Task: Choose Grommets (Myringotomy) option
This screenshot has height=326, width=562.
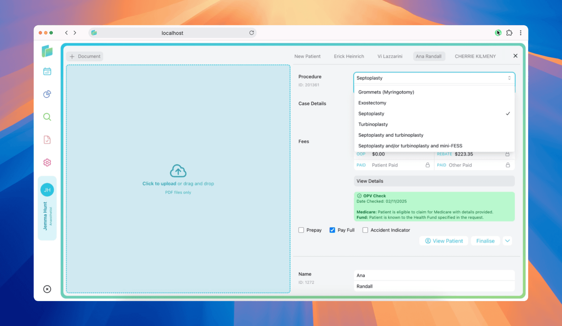Action: (x=386, y=92)
